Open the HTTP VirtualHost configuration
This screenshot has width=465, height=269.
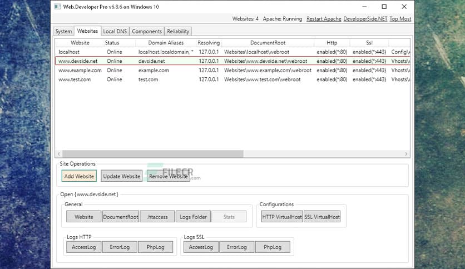coord(282,217)
